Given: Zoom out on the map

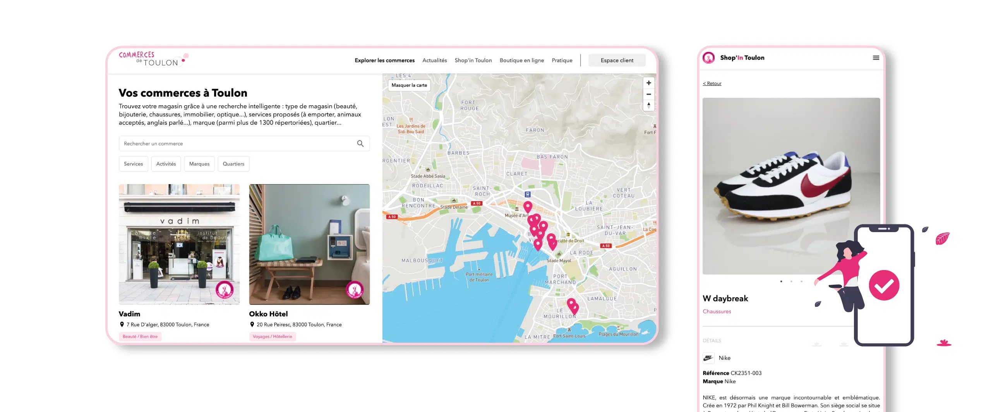Looking at the screenshot, I should [648, 94].
